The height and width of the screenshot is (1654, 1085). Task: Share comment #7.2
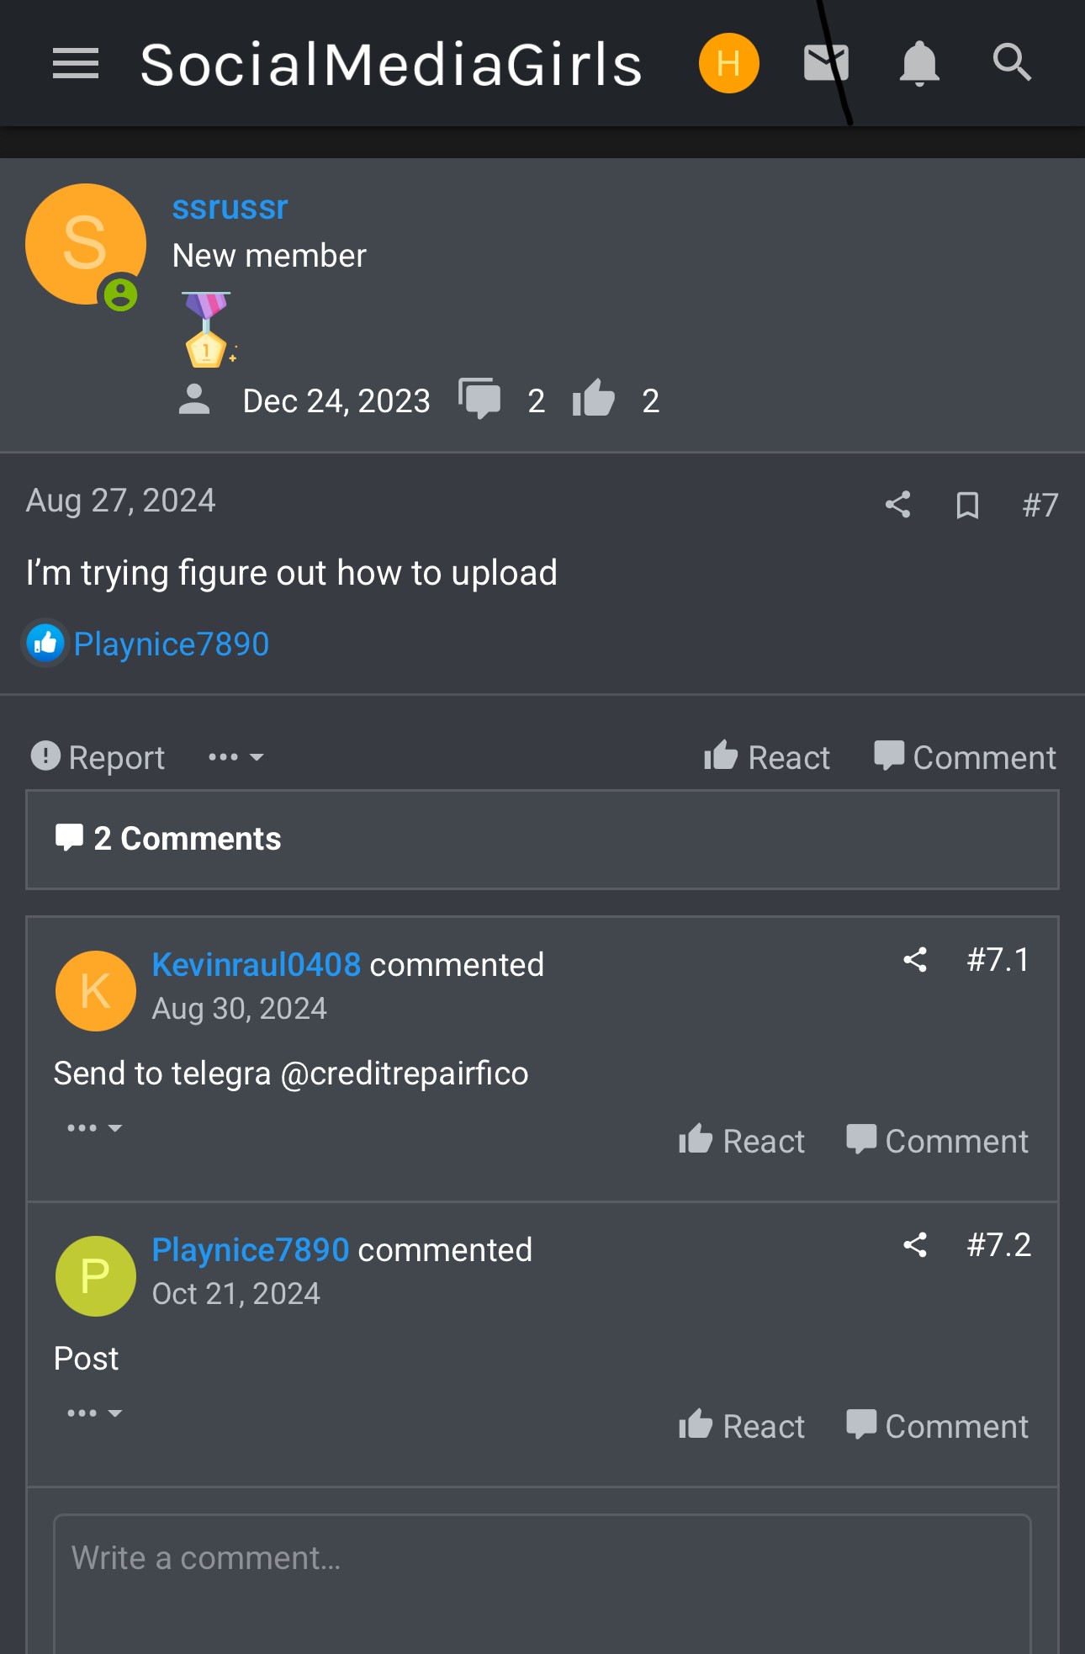pos(915,1245)
